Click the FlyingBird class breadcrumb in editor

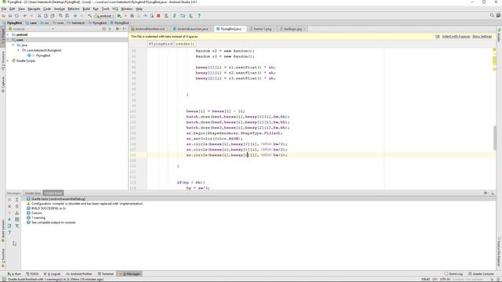(x=161, y=44)
